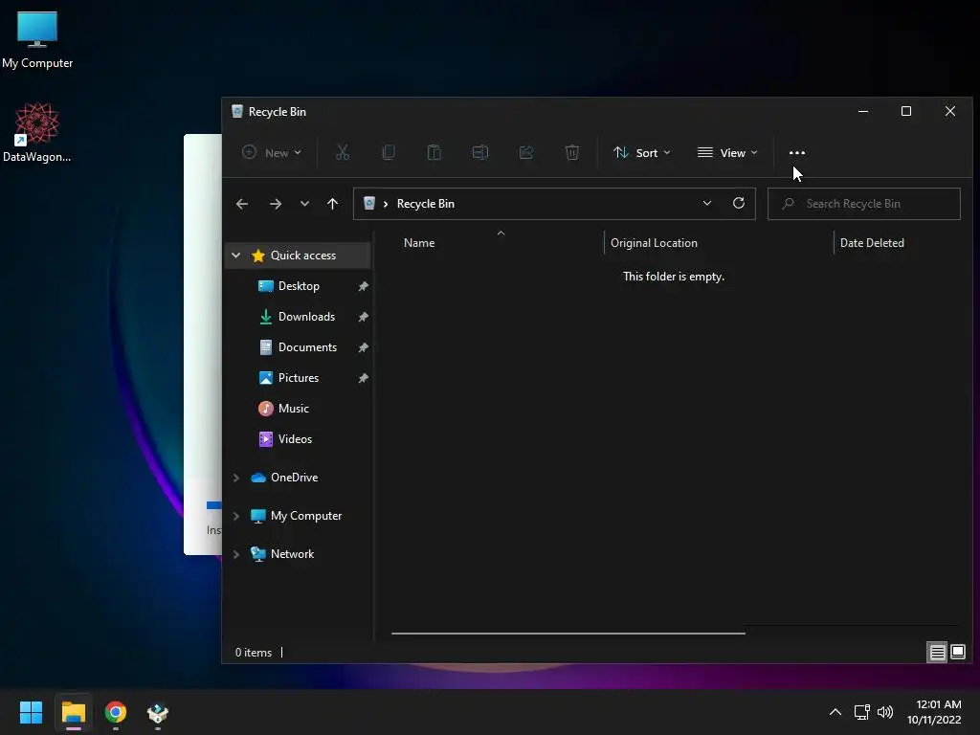The height and width of the screenshot is (735, 980).
Task: Select the My Computer desktop icon
Action: pos(37,39)
